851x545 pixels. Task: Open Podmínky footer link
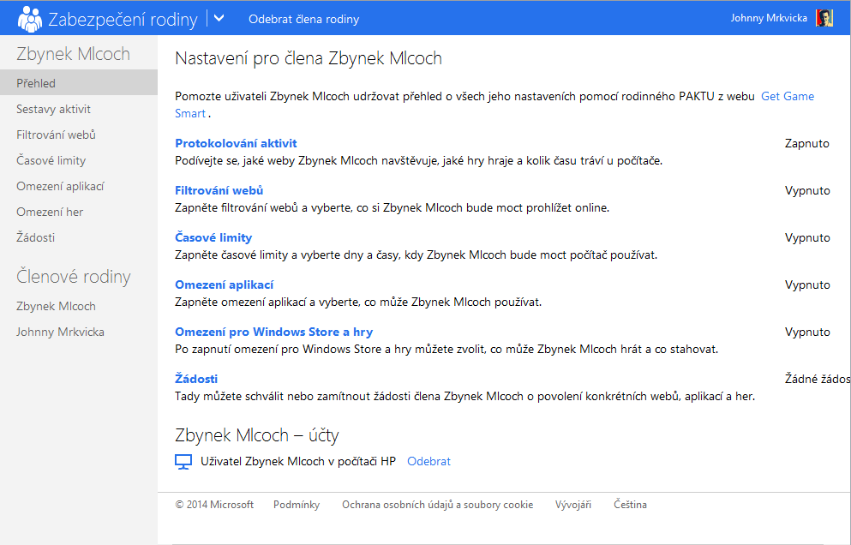(x=297, y=505)
